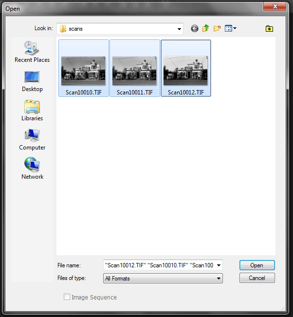Expand the Look in folder dropdown

click(179, 29)
